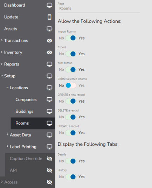Disable the History tab toggle

71,177
